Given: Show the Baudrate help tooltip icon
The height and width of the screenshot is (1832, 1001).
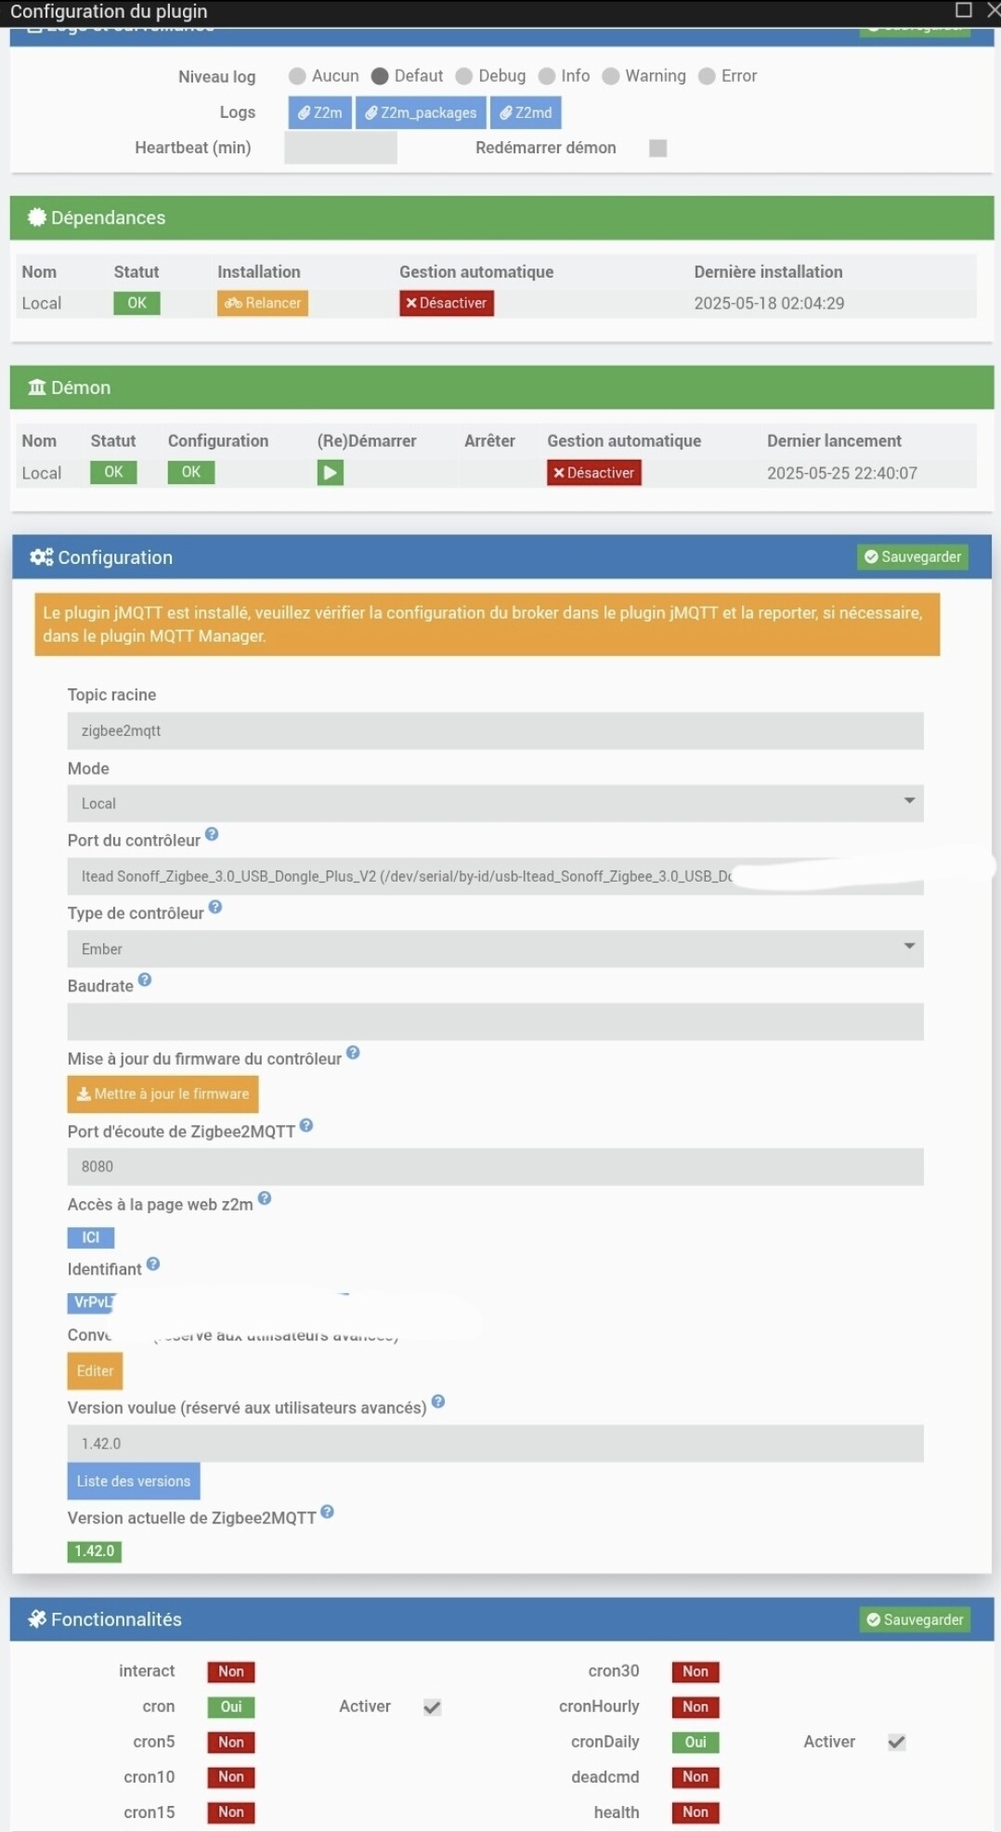Looking at the screenshot, I should click(x=145, y=980).
